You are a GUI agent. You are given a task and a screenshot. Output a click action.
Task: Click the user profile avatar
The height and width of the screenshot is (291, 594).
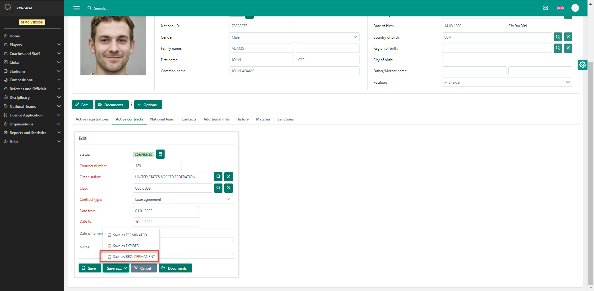click(x=575, y=8)
